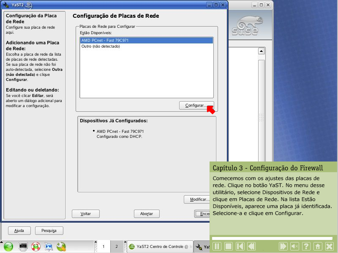Mute the tutorial audio
The width and height of the screenshot is (338, 253).
pyautogui.click(x=295, y=246)
